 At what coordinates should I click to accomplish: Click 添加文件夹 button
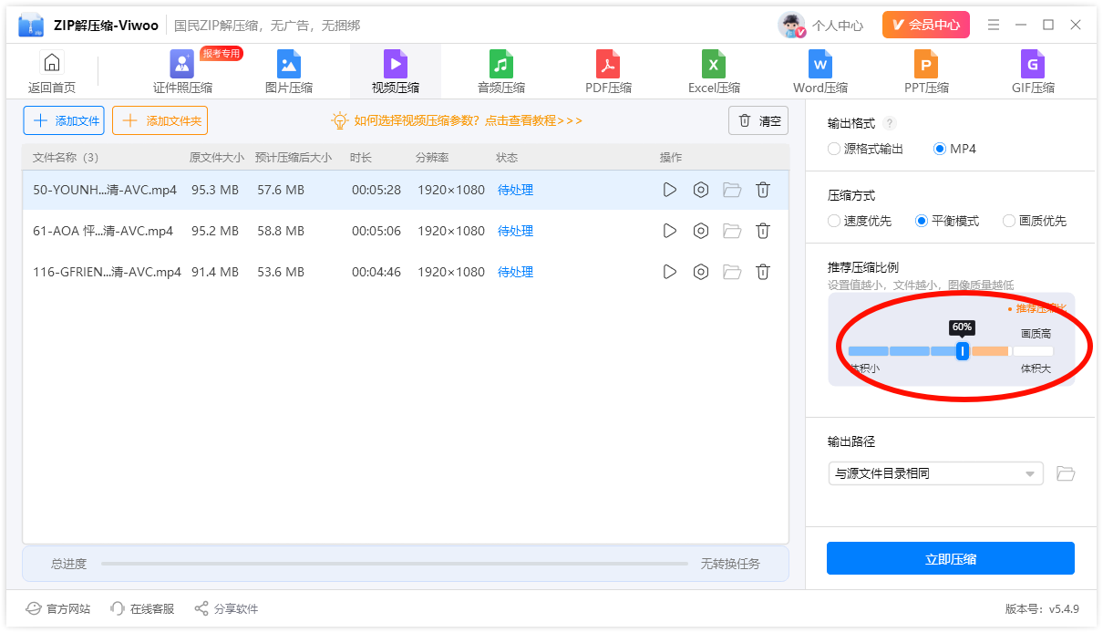pos(160,120)
